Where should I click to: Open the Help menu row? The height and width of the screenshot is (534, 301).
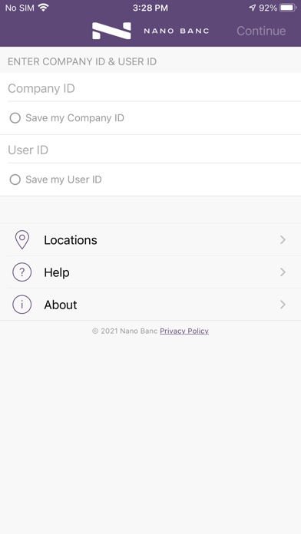[x=150, y=272]
